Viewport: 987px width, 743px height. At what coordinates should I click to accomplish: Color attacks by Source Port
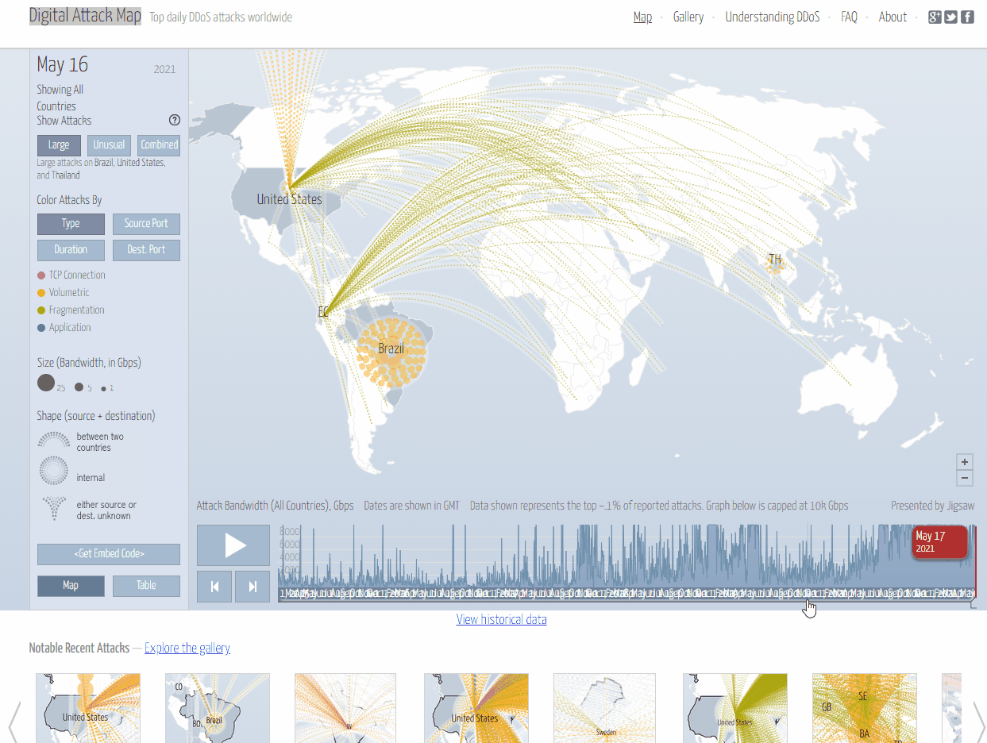tap(146, 224)
